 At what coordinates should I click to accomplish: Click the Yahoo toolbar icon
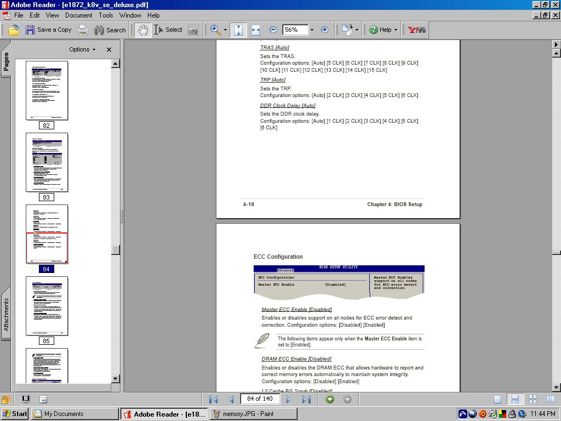[x=416, y=30]
